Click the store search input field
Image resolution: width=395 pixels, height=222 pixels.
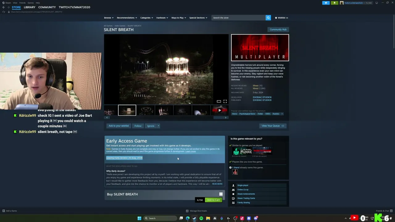(239, 18)
